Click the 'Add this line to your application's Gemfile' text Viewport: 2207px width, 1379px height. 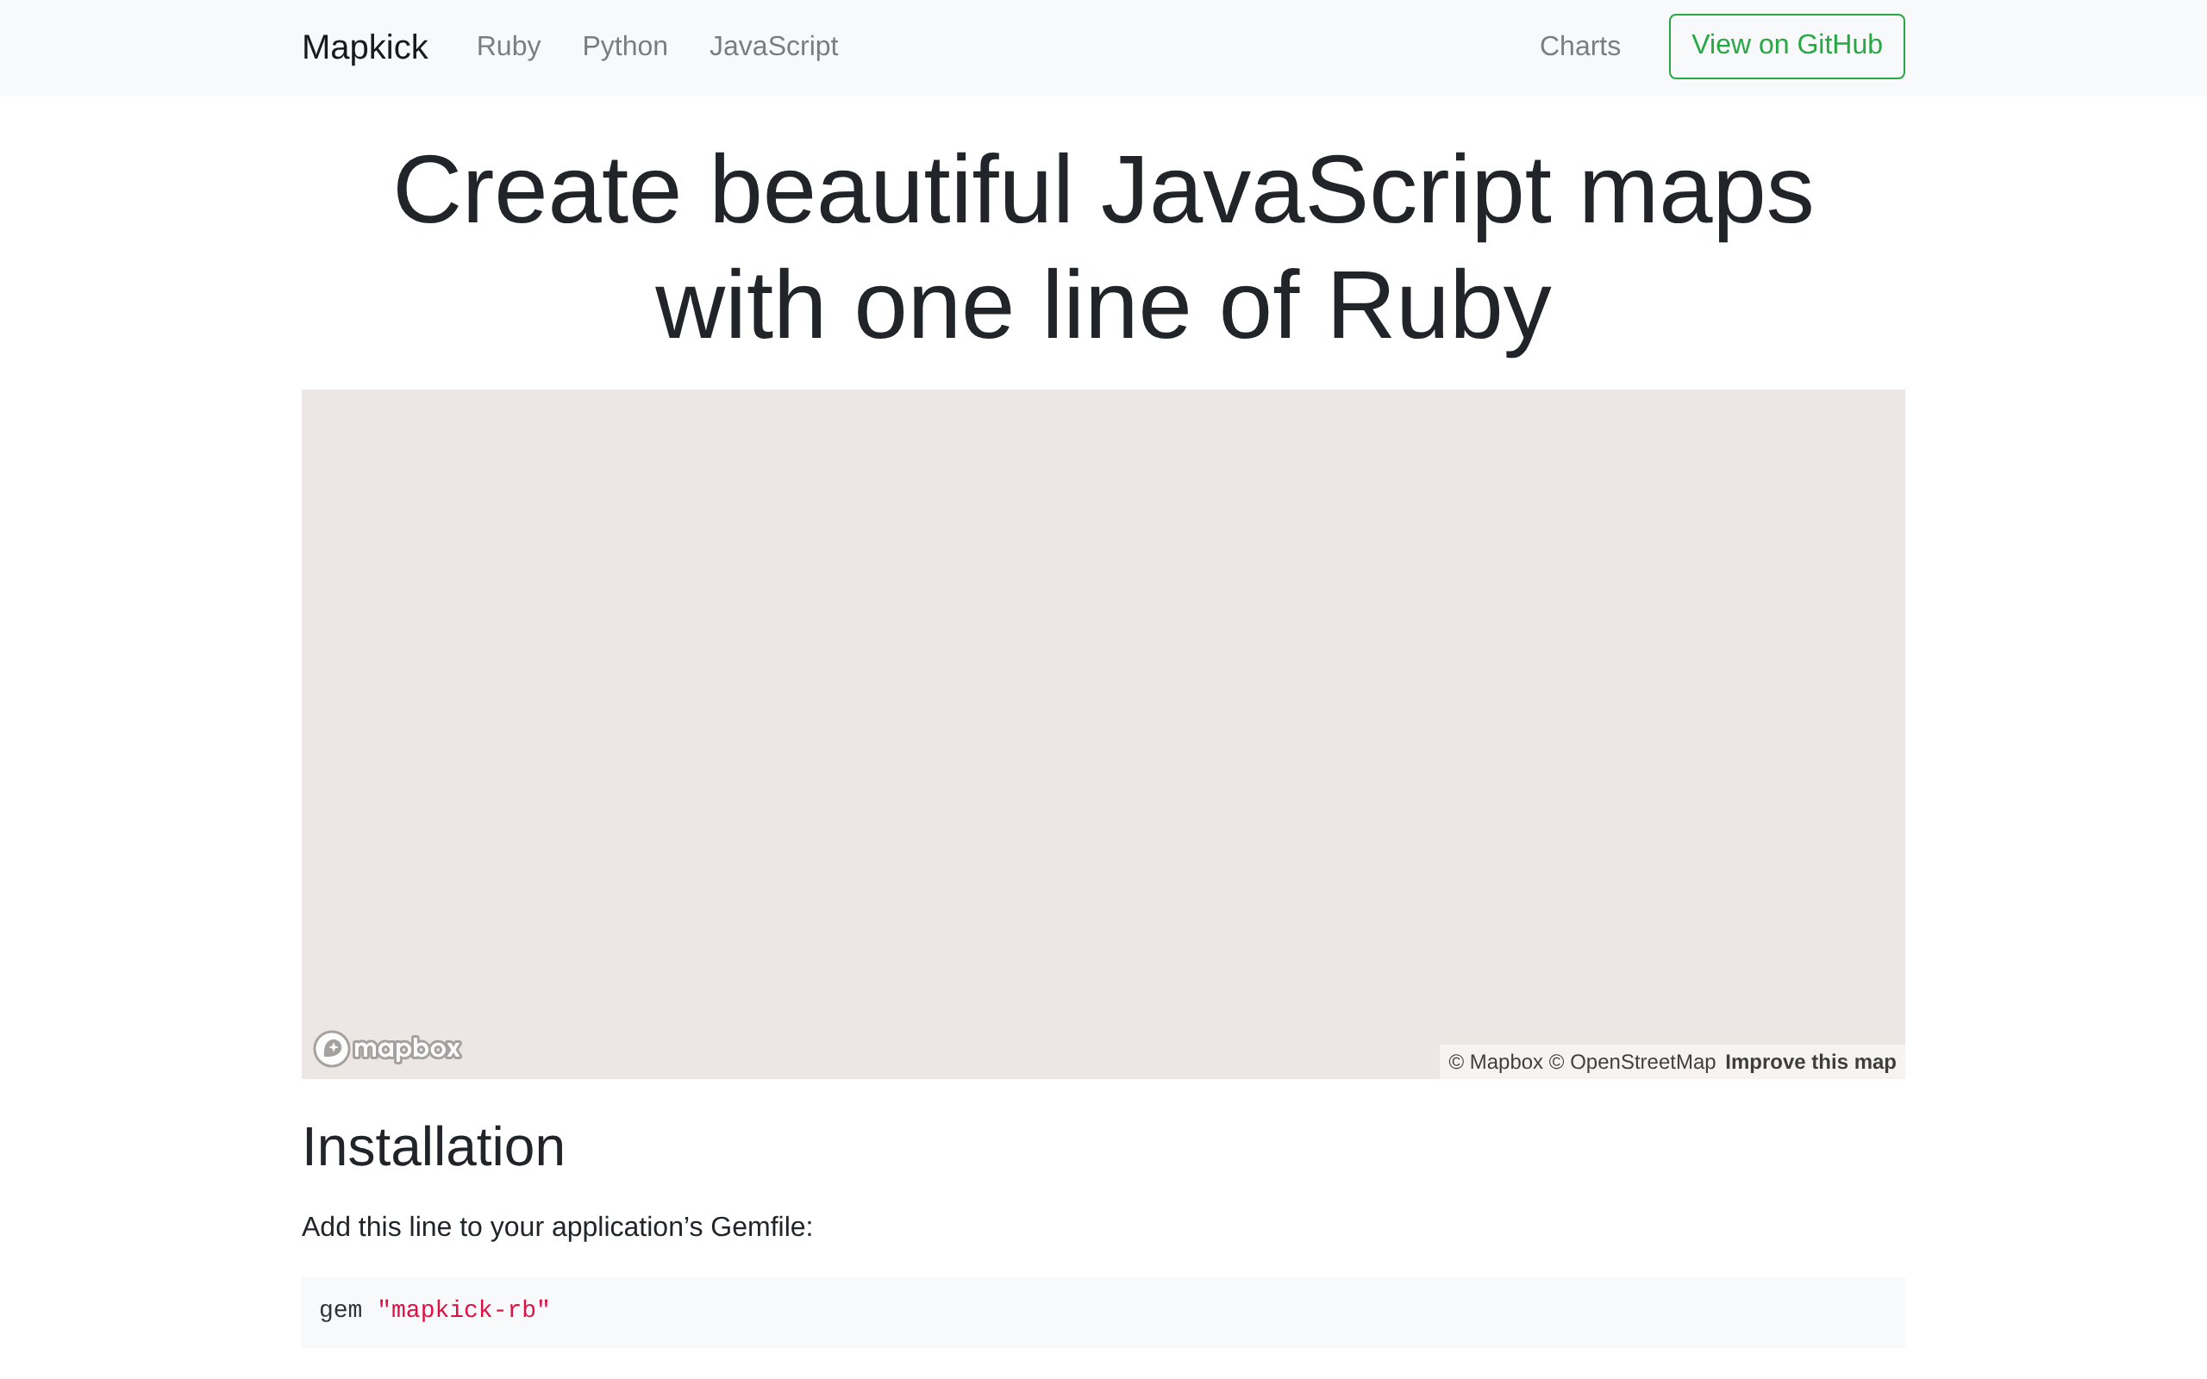pyautogui.click(x=557, y=1226)
